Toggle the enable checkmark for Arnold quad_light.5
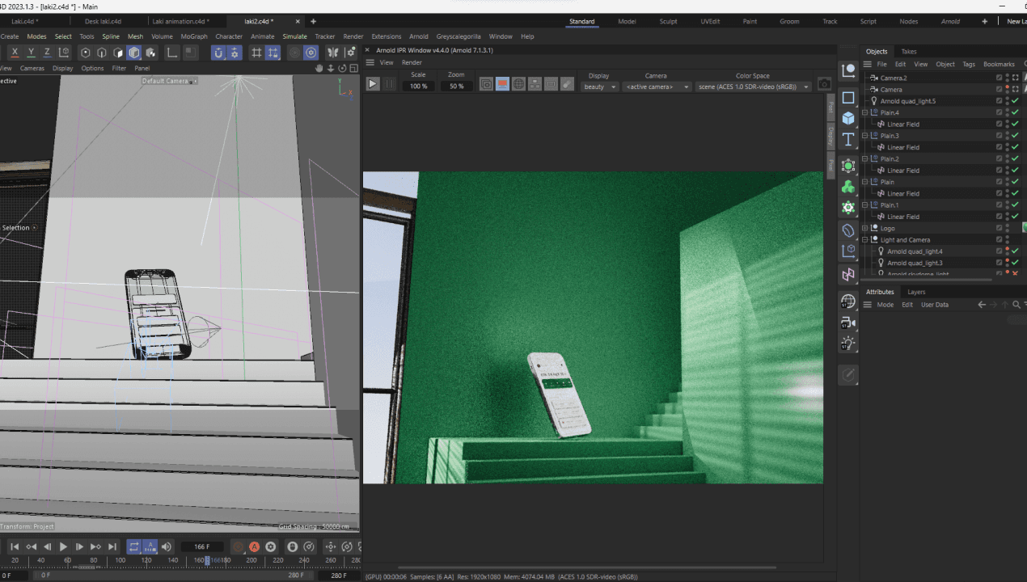1027x582 pixels. coord(1015,101)
